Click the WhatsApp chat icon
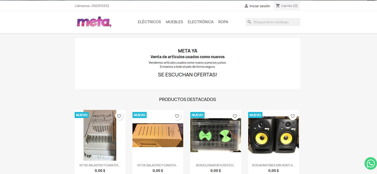The height and width of the screenshot is (174, 377). 371,163
